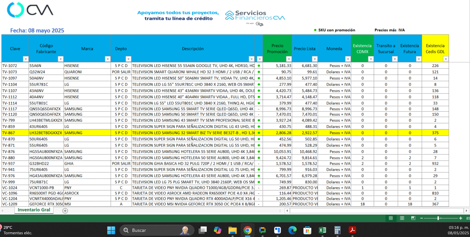Select the Cedis GDL value 932

[x=435, y=164]
